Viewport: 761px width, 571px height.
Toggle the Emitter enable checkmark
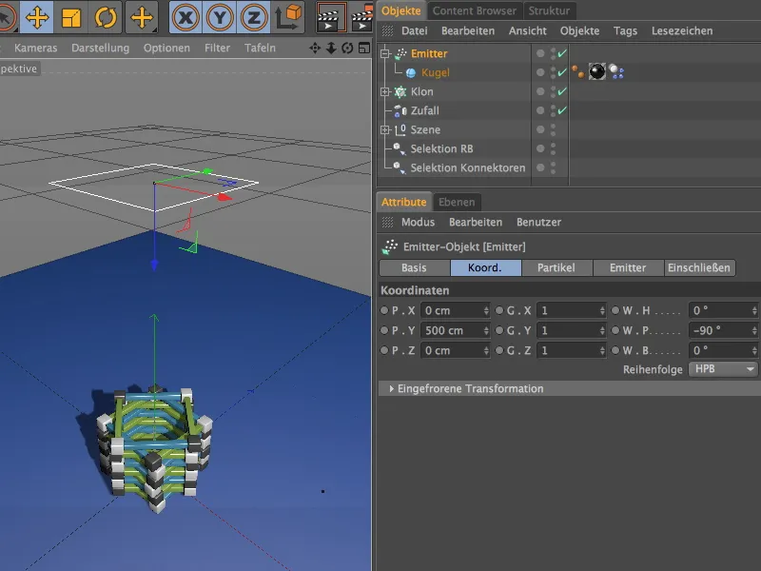tap(562, 54)
